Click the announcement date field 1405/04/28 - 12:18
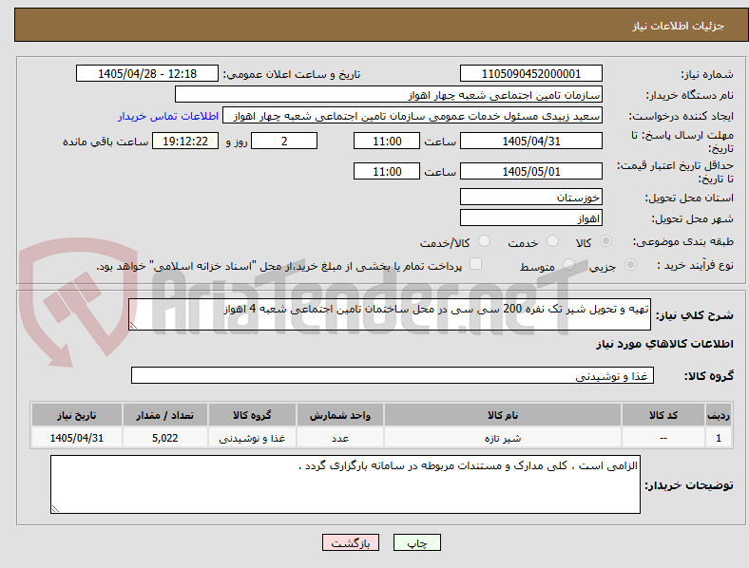The image size is (749, 568). pos(147,73)
